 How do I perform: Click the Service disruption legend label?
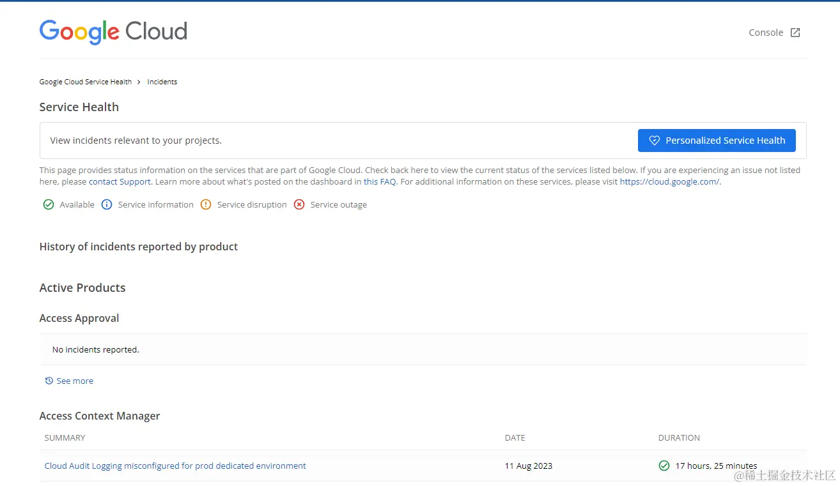pyautogui.click(x=252, y=205)
